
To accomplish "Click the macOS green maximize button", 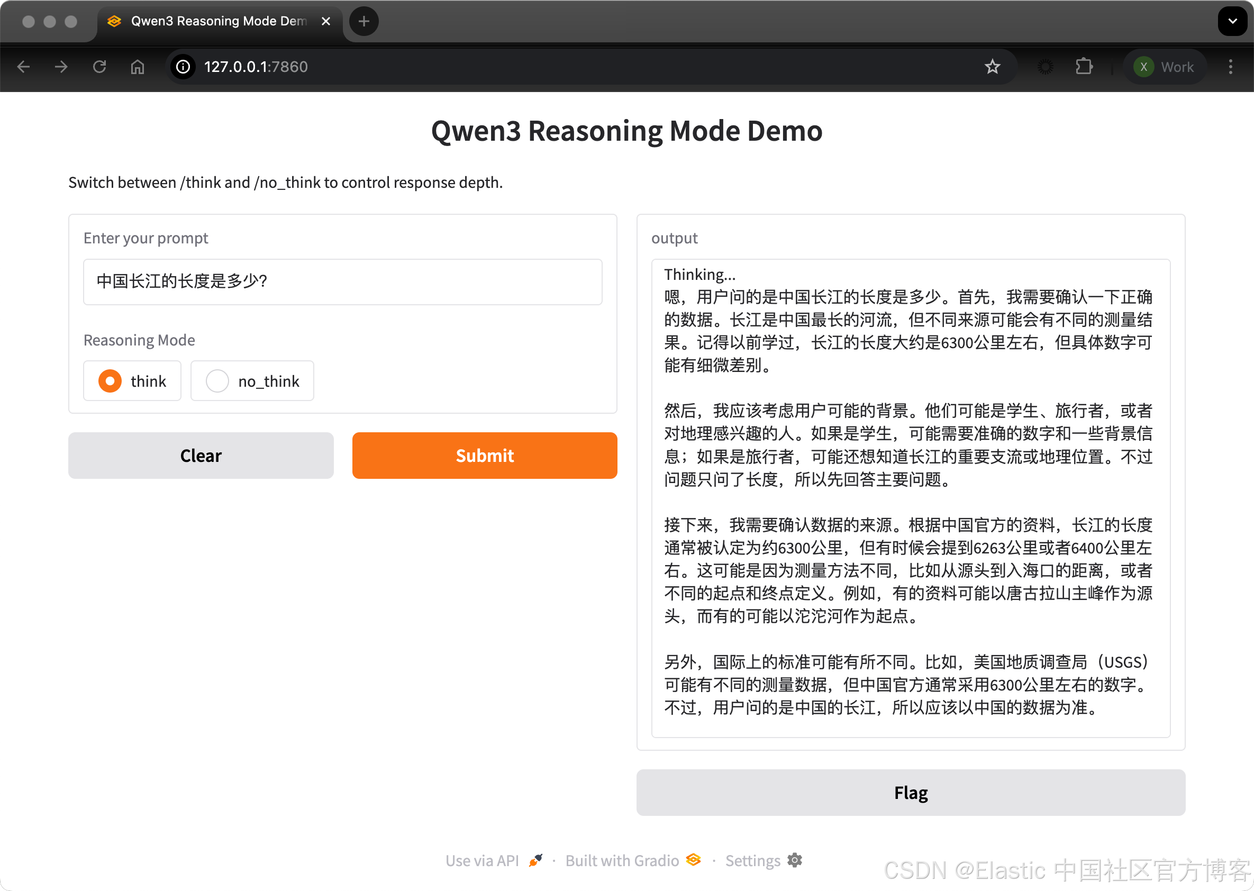I will [71, 21].
